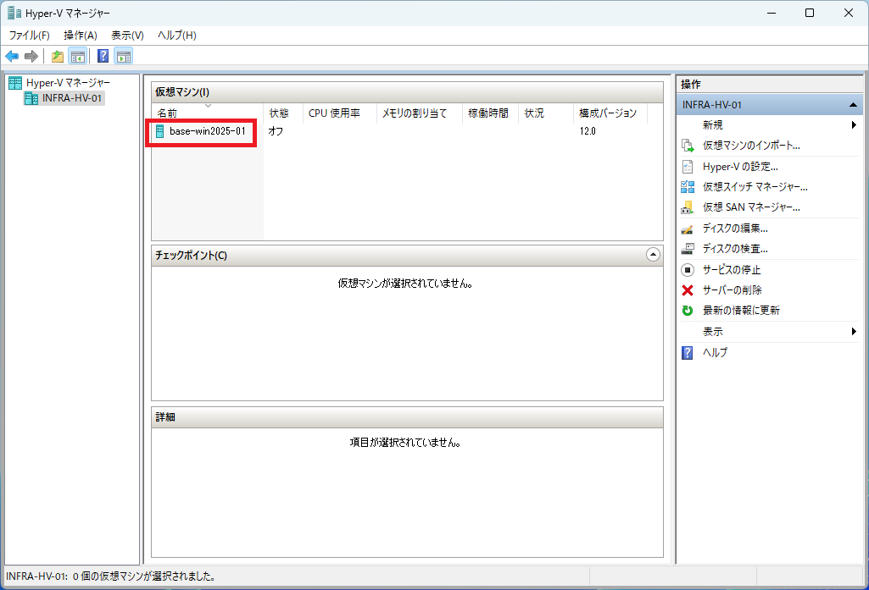Click the status bar selection message

point(111,576)
